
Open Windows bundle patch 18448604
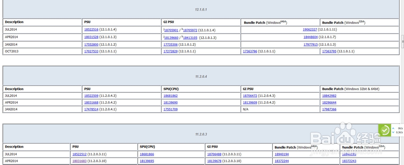point(310,37)
